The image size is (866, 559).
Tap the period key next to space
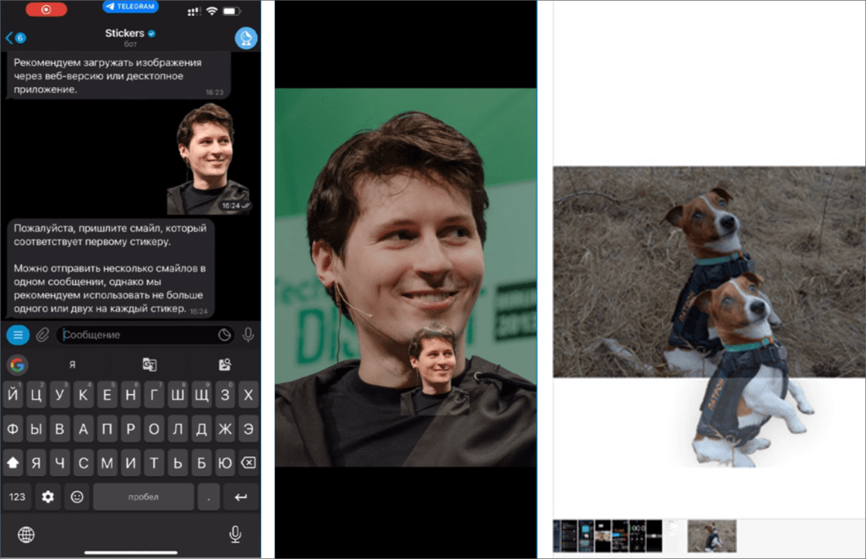pos(209,496)
